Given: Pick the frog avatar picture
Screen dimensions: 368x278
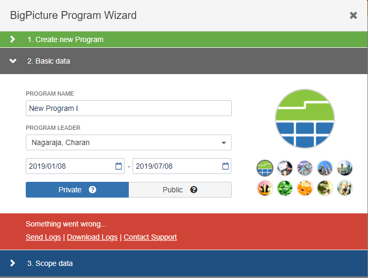Looking at the screenshot, I should coord(325,188).
